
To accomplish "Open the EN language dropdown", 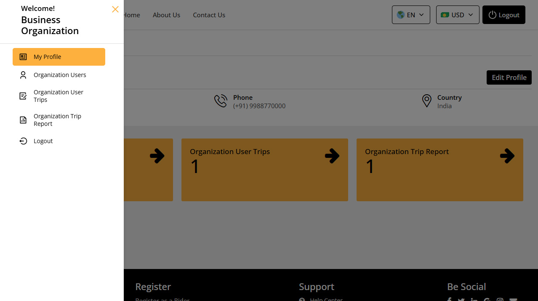I will [410, 14].
